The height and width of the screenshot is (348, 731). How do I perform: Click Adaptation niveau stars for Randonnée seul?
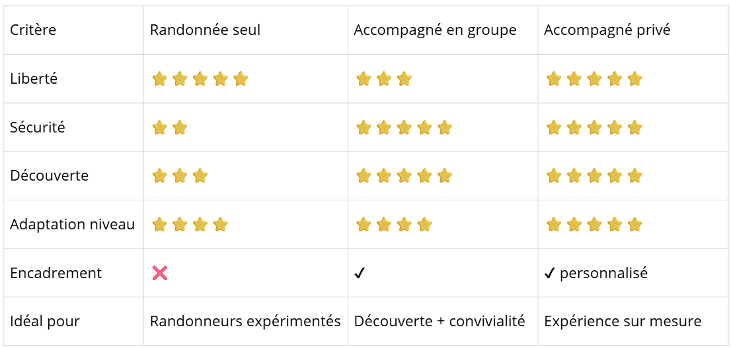pyautogui.click(x=190, y=225)
